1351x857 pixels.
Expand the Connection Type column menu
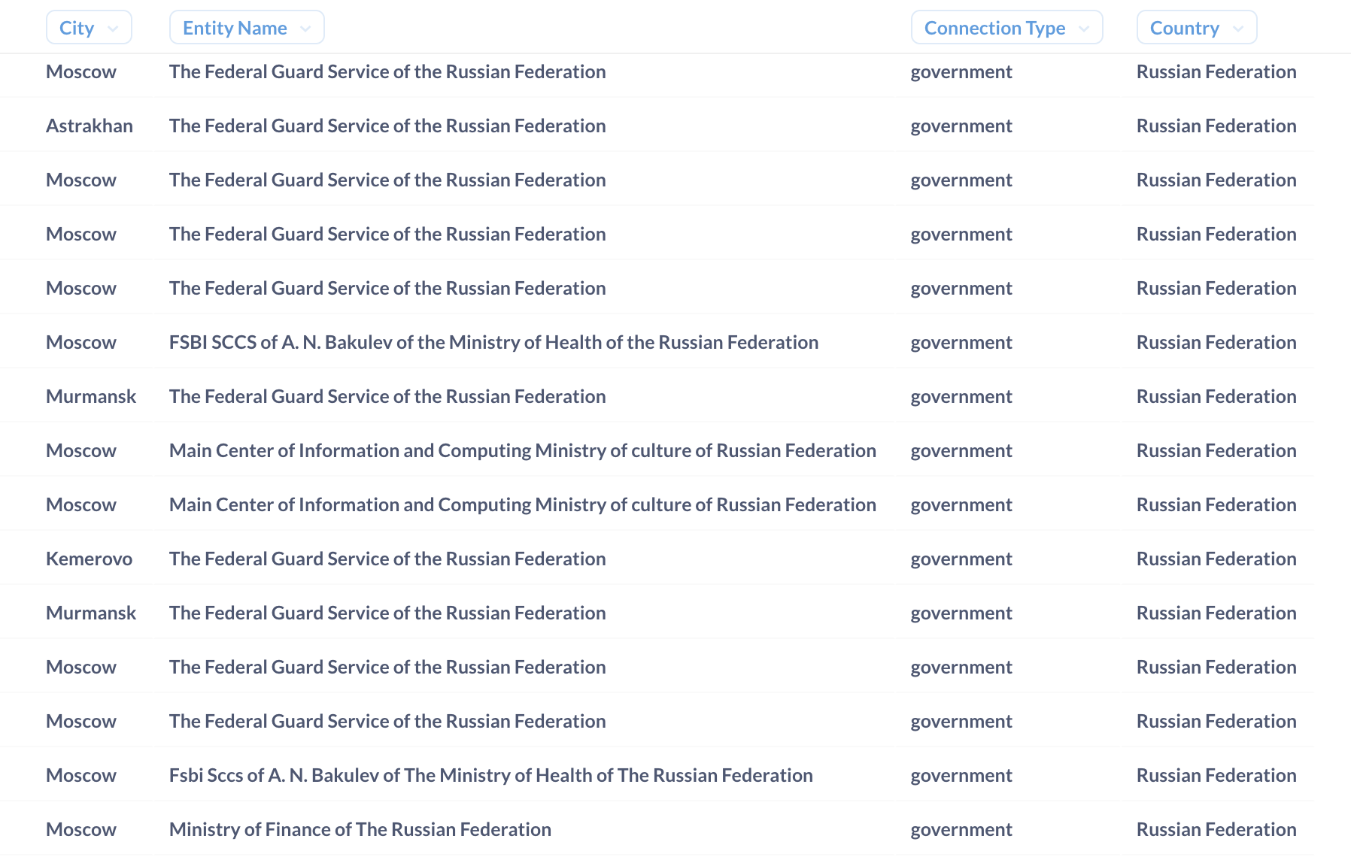(x=1006, y=28)
